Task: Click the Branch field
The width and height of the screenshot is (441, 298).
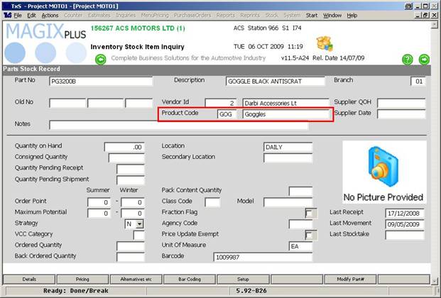Action: click(418, 82)
